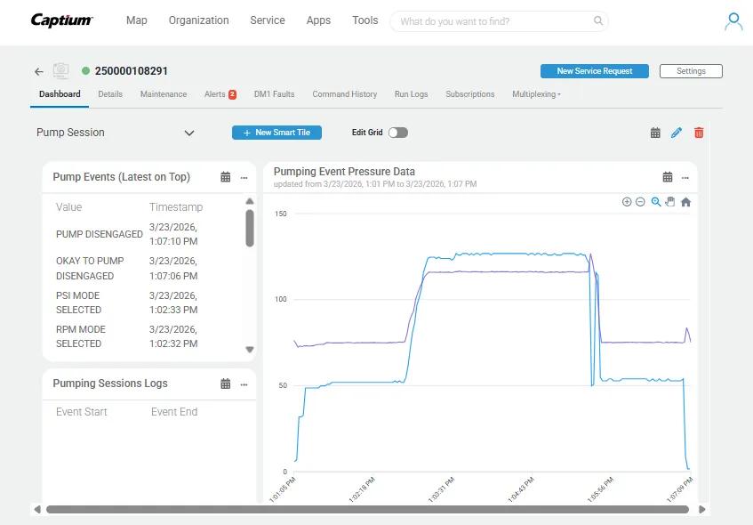Image resolution: width=753 pixels, height=525 pixels.
Task: Toggle the Edit Grid switch
Action: (x=397, y=133)
